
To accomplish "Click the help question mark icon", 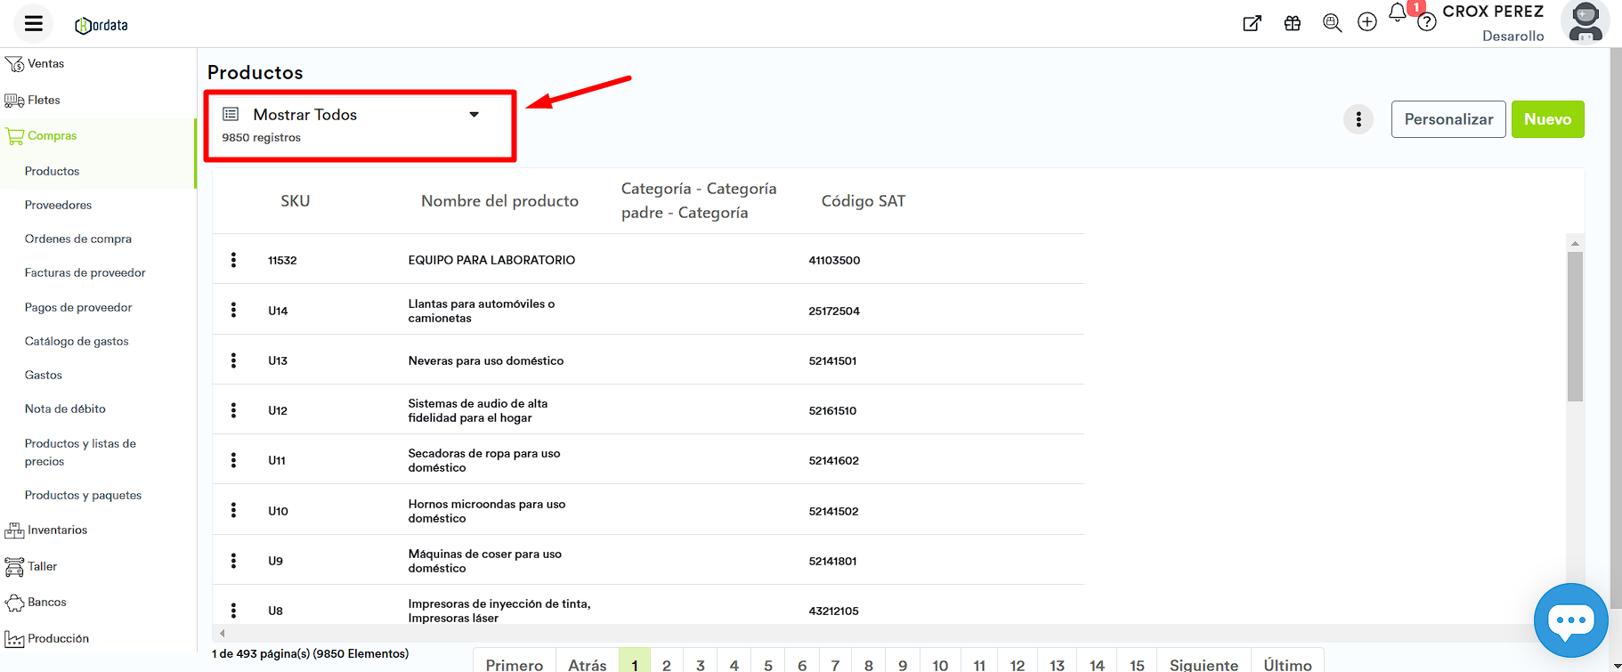I will (x=1427, y=23).
